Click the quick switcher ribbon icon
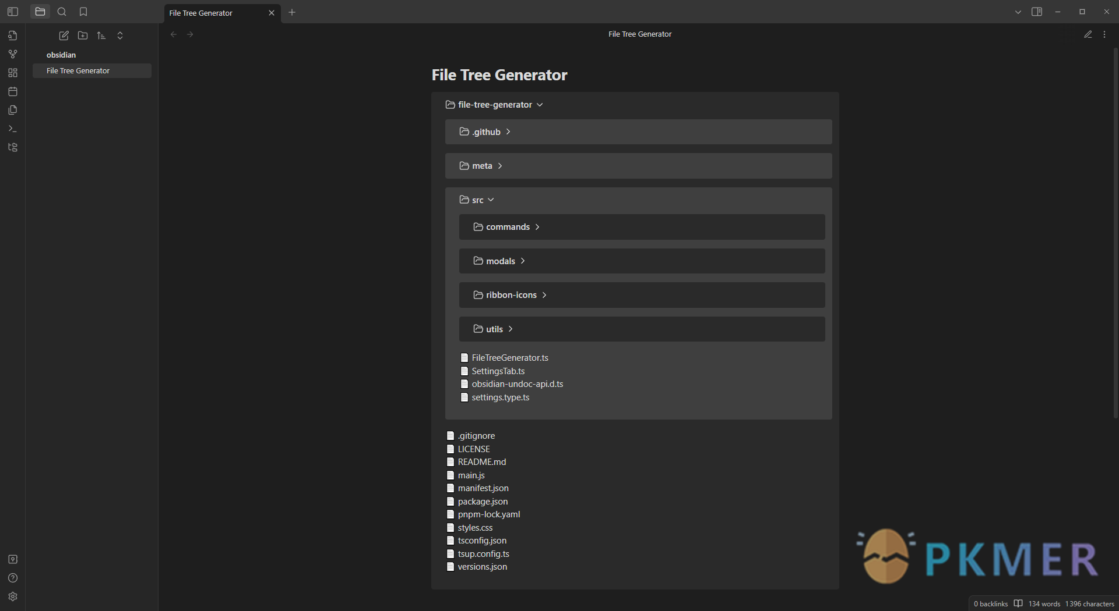Image resolution: width=1119 pixels, height=611 pixels. click(13, 35)
